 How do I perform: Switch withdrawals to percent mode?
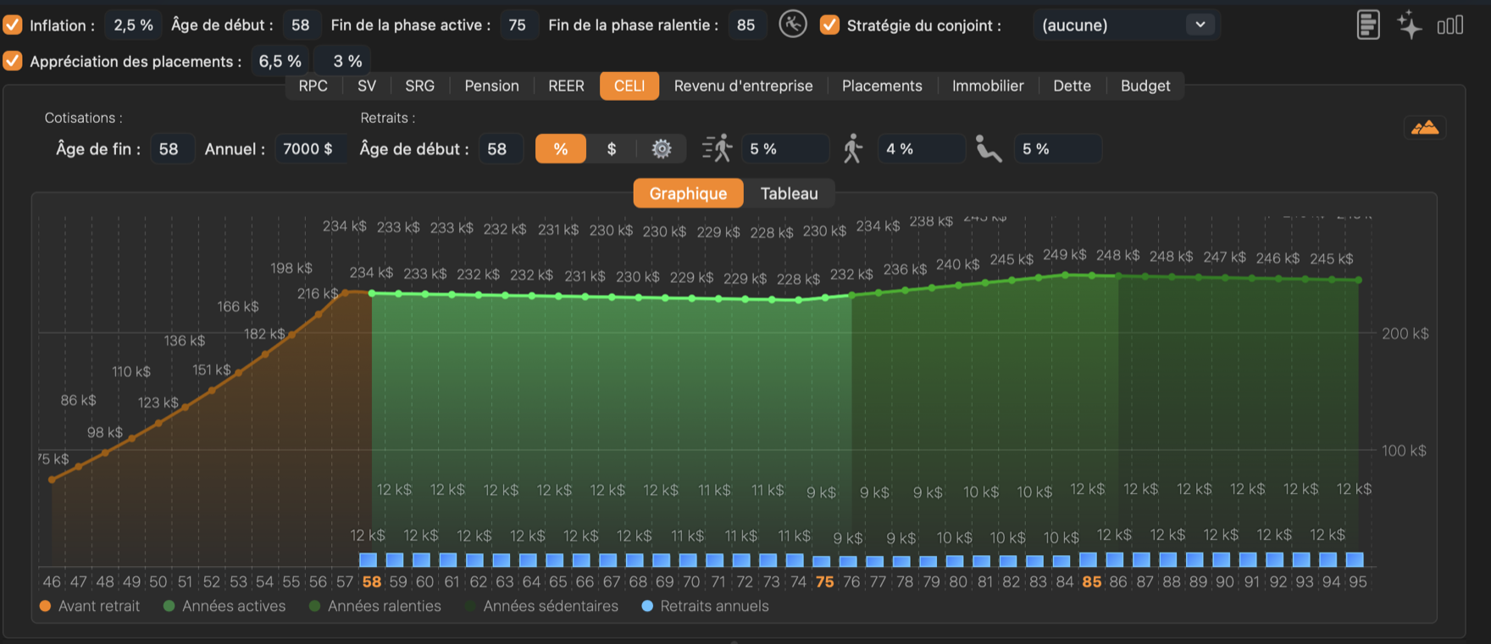point(561,149)
